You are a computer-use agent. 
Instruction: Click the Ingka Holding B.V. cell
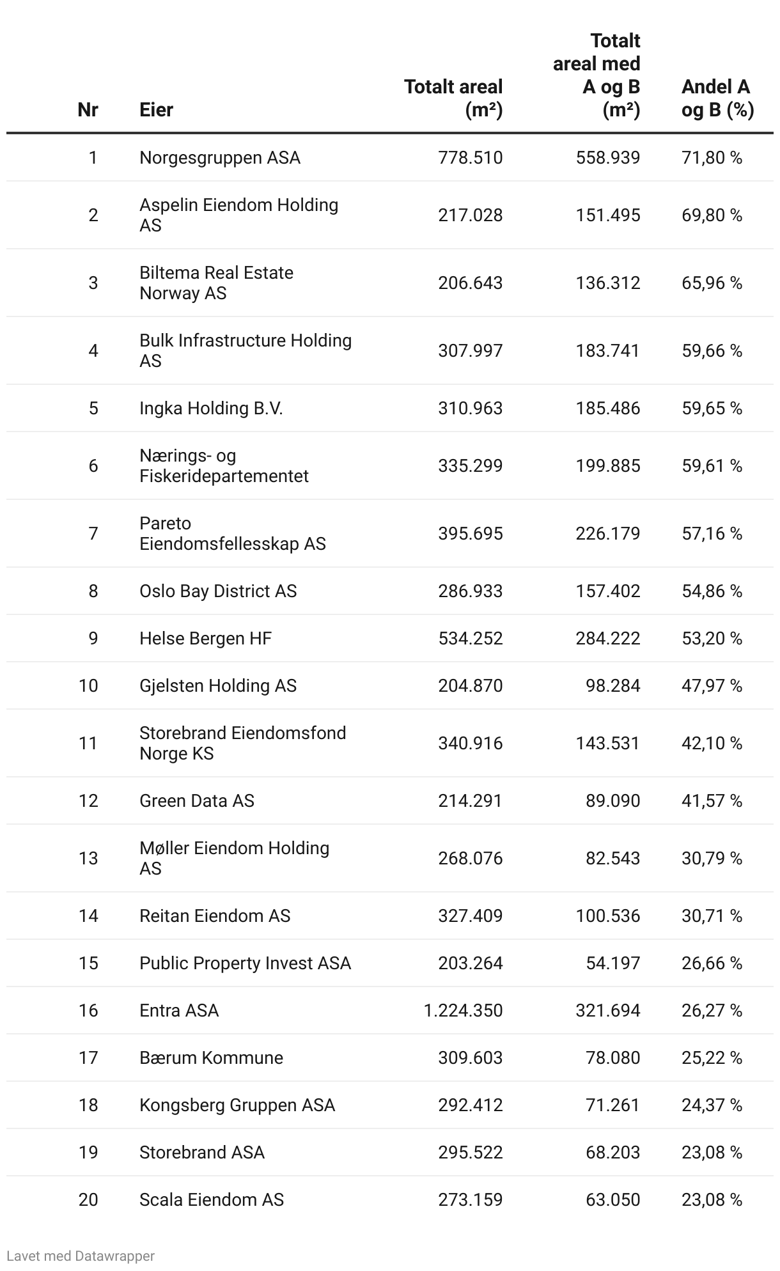211,408
